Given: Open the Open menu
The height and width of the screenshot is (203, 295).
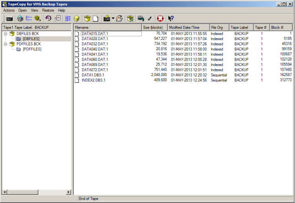Looking at the screenshot, I should coord(23,10).
